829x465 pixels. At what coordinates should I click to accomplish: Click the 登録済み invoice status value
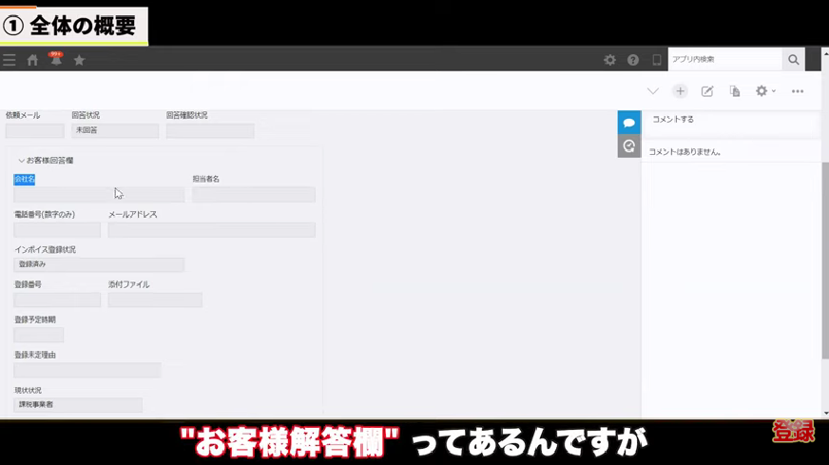(x=99, y=264)
